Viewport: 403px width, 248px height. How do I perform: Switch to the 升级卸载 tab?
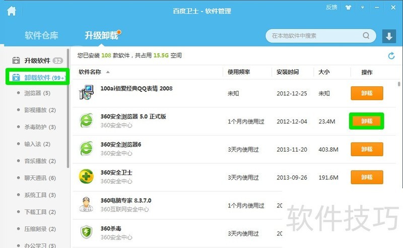[x=101, y=36]
